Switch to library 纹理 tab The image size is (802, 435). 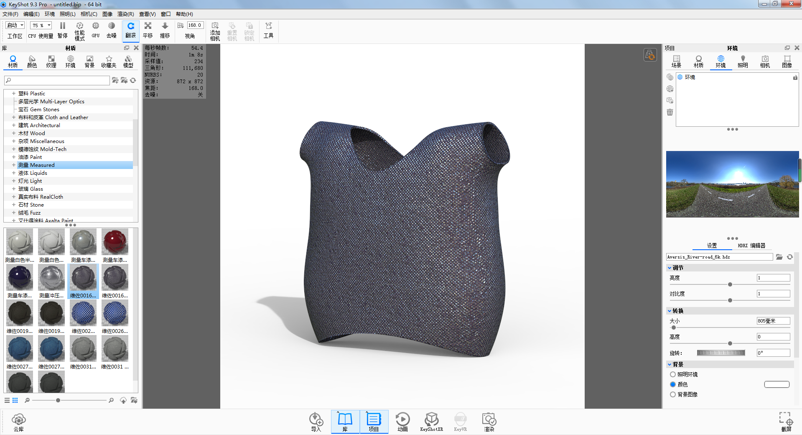(x=51, y=61)
